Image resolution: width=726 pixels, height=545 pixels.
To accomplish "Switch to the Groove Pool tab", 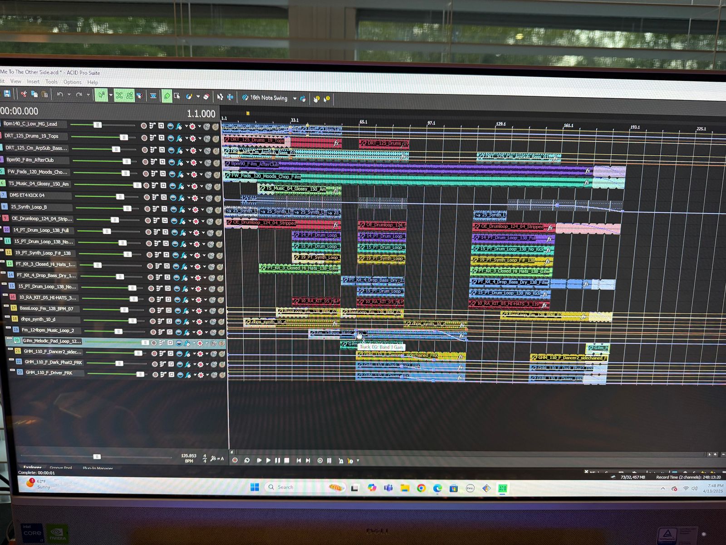I will coord(61,467).
